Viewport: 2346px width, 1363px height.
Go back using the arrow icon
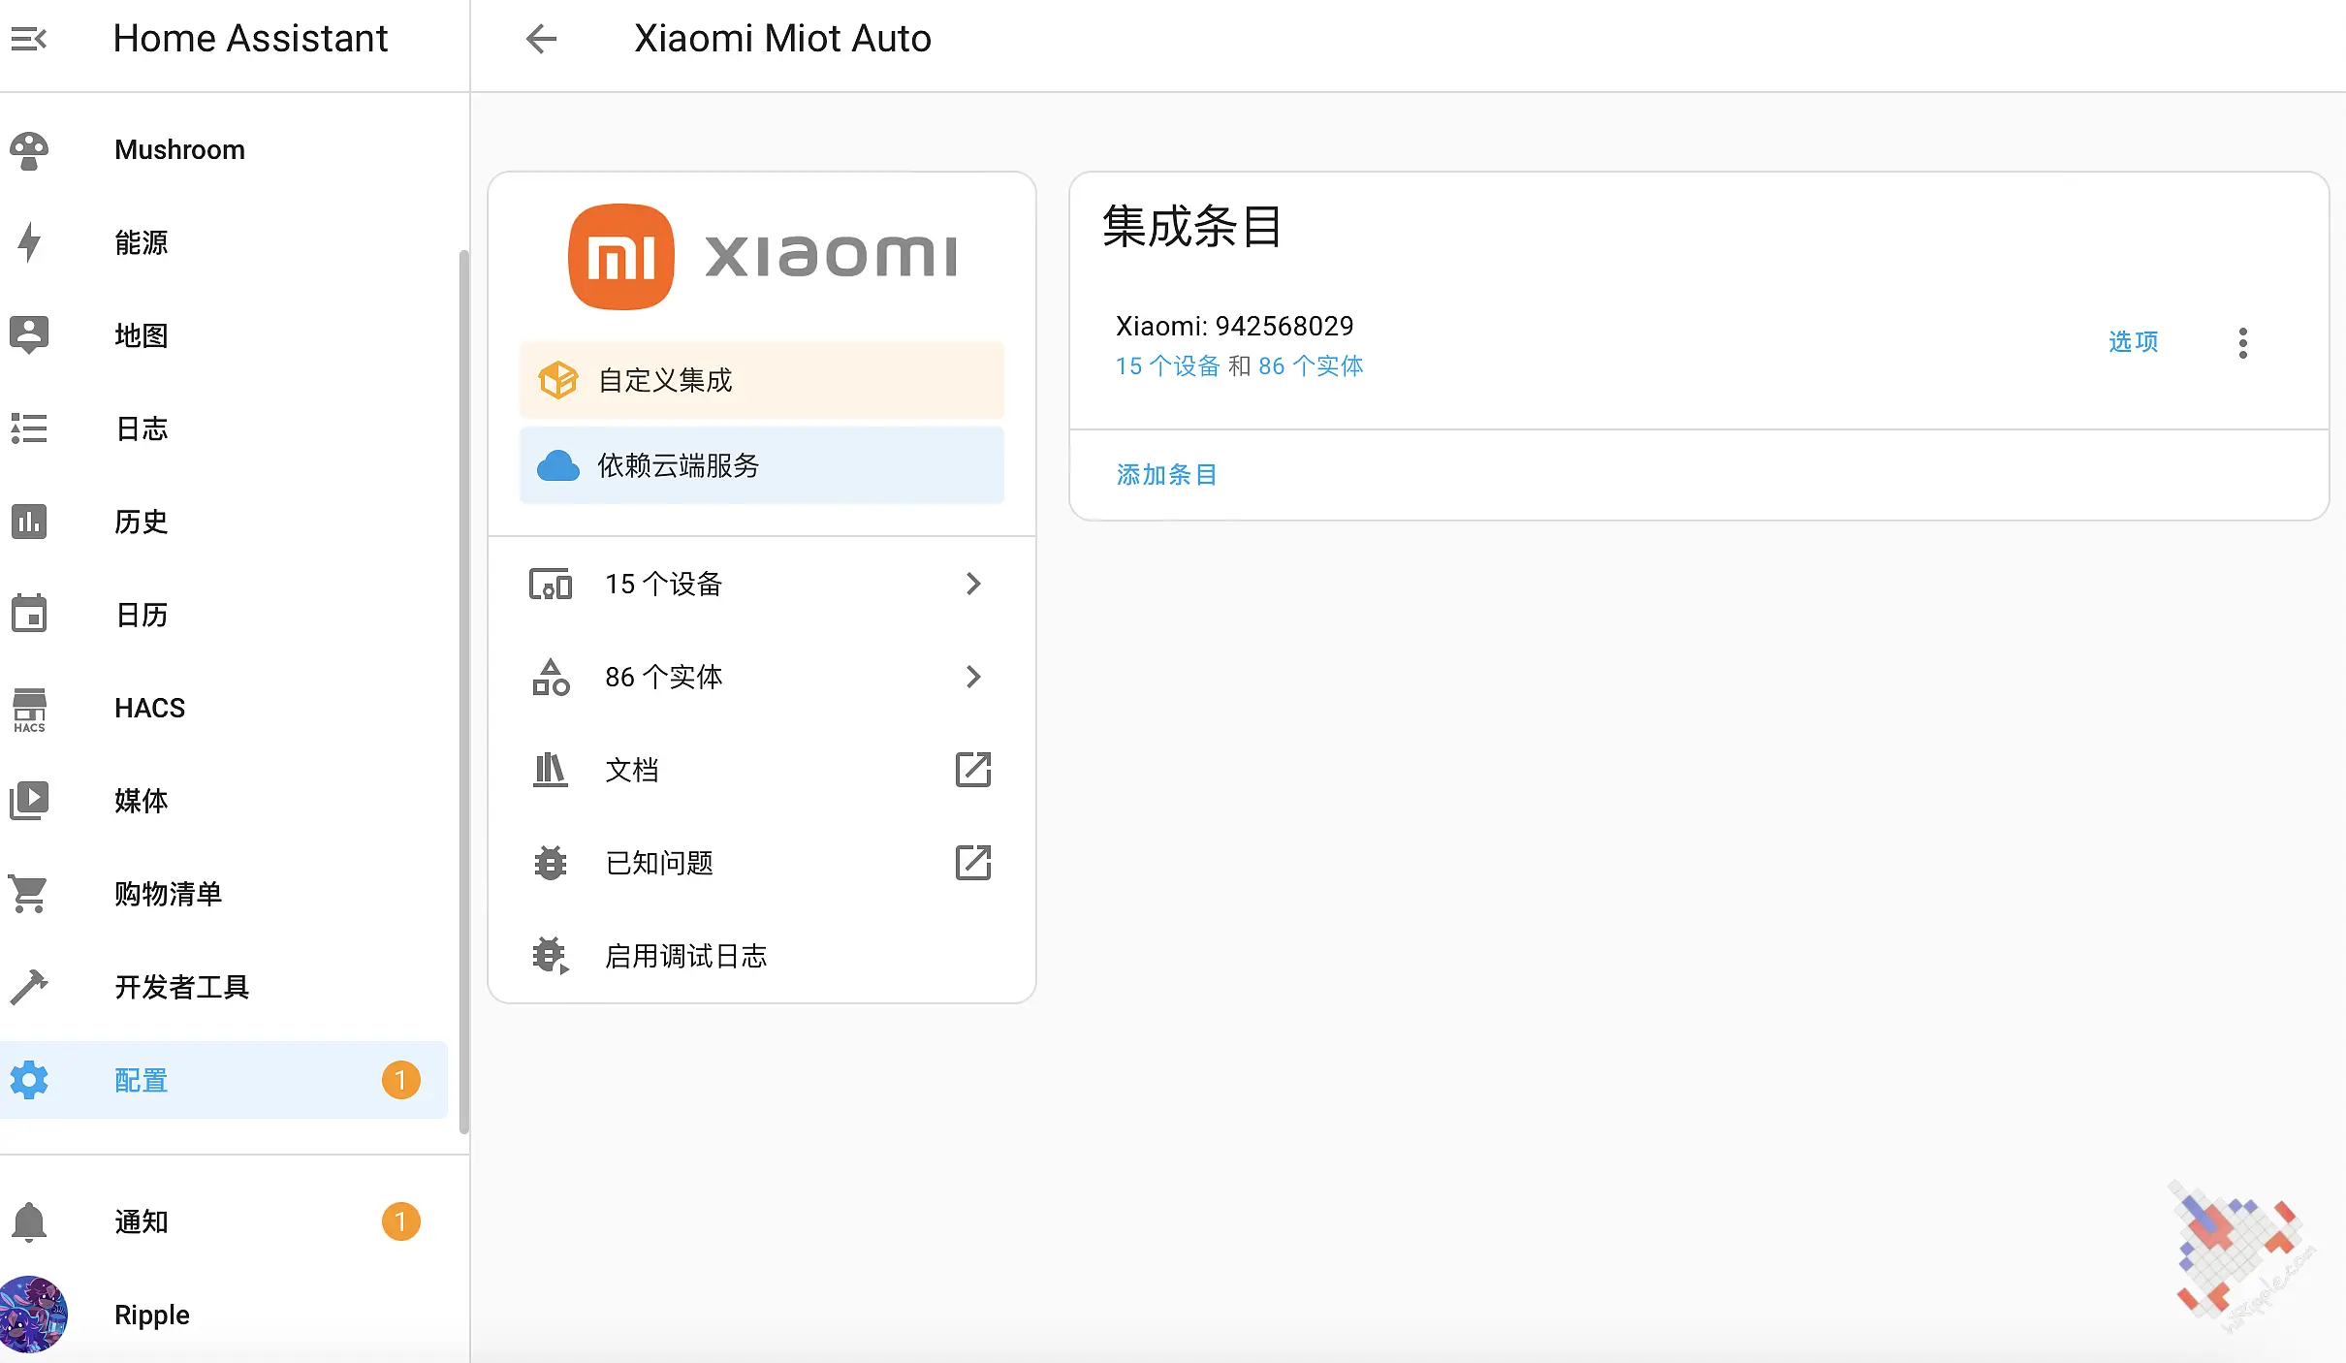[541, 39]
